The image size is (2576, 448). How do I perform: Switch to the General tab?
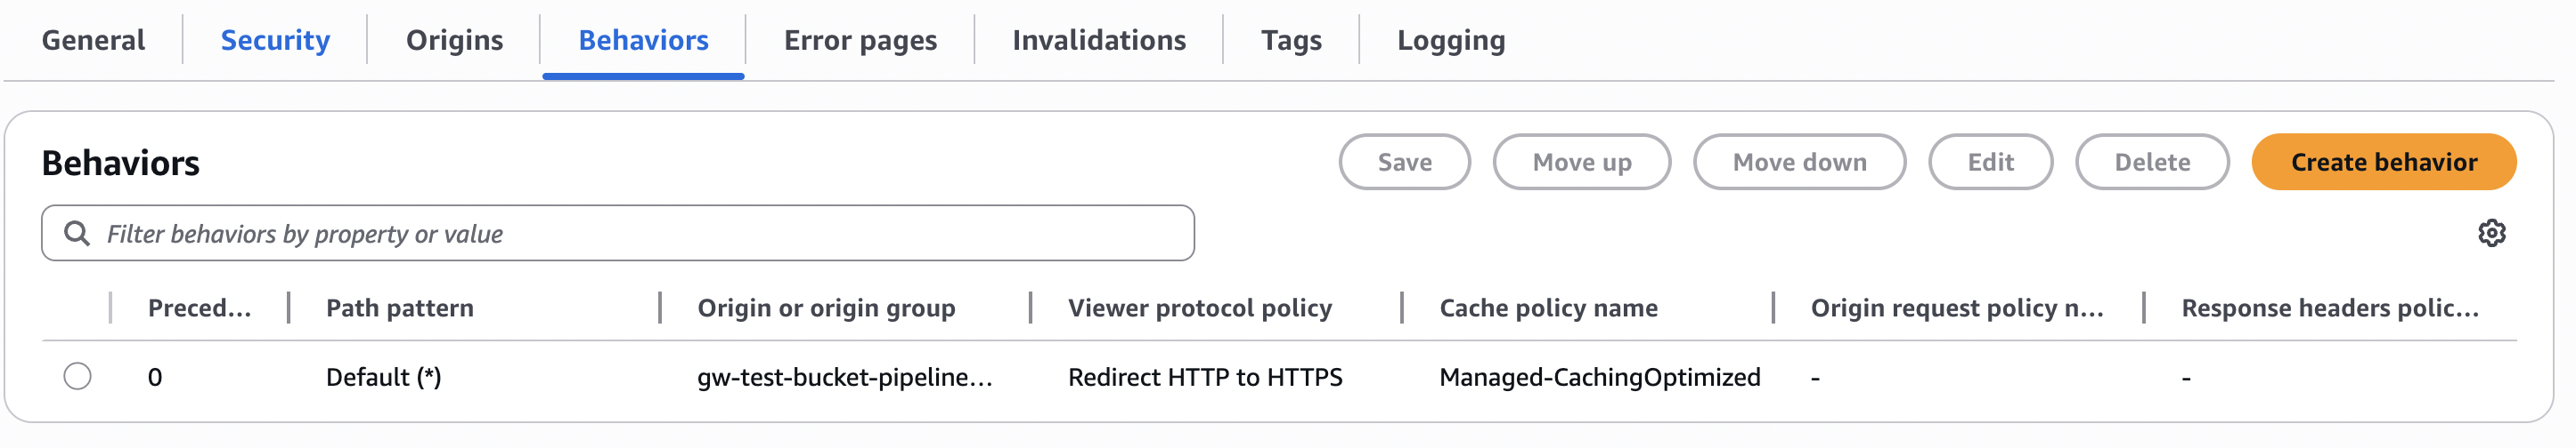tap(93, 40)
